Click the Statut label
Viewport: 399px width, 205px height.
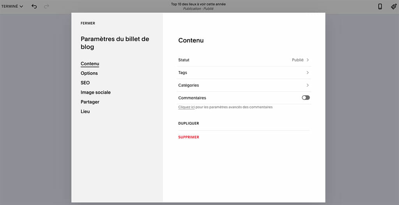pyautogui.click(x=184, y=60)
